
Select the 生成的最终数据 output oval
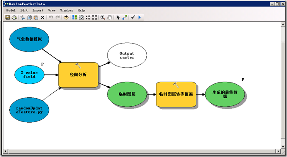[x=225, y=94]
